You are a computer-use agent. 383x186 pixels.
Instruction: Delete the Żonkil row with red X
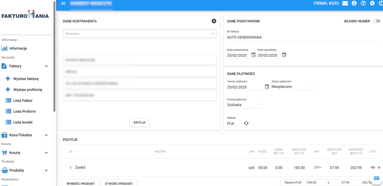click(x=379, y=168)
